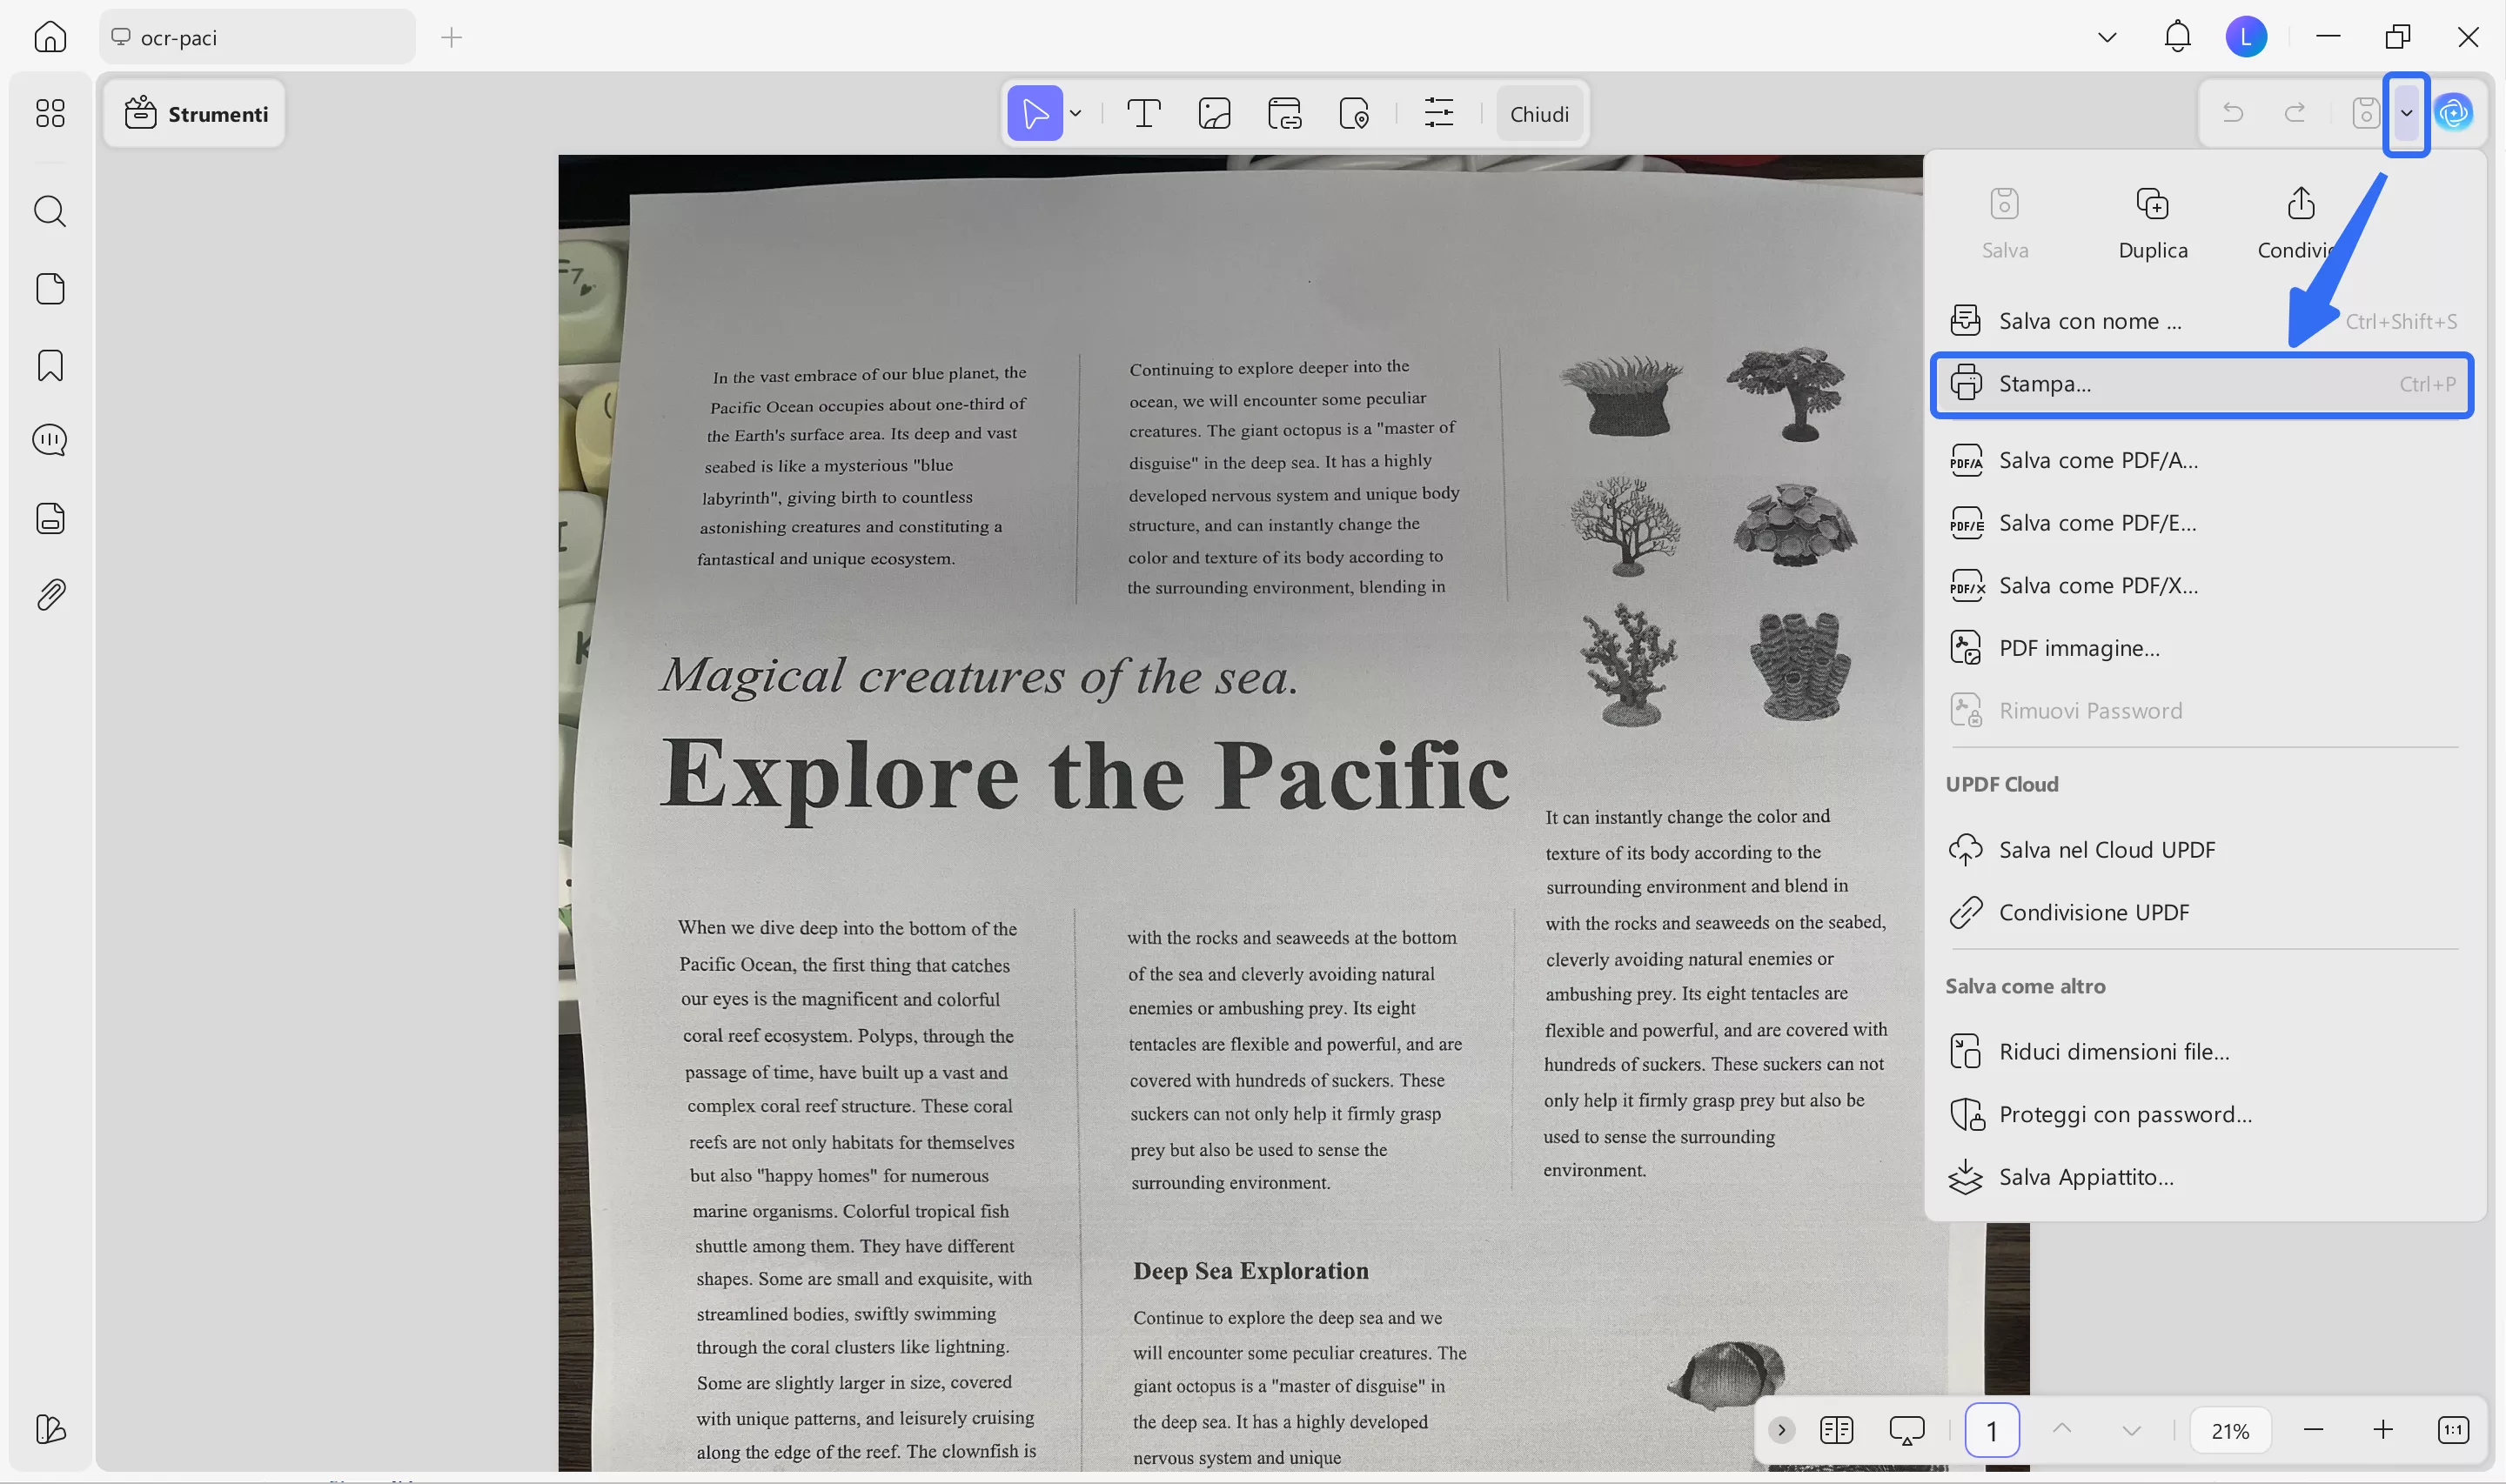Expand the bottom toolbar chevron

pos(1781,1430)
